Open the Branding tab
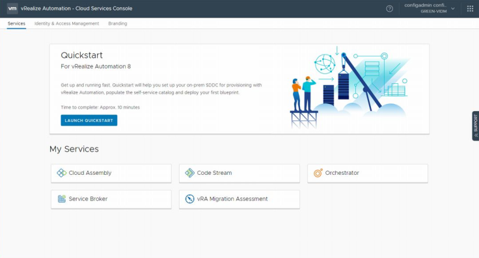 (118, 23)
